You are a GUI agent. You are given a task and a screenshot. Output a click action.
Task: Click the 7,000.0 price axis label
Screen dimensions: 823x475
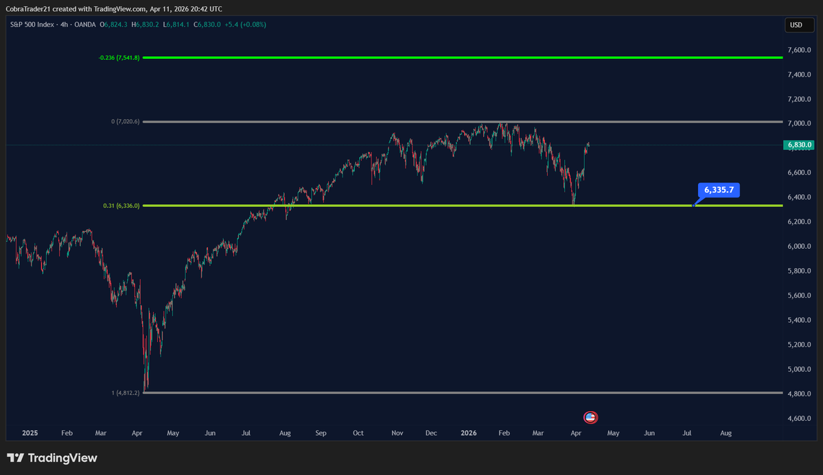(x=799, y=124)
